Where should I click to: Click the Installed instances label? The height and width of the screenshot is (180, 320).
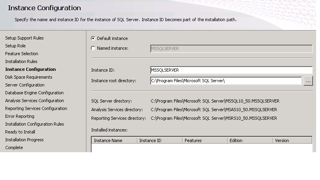(110, 130)
